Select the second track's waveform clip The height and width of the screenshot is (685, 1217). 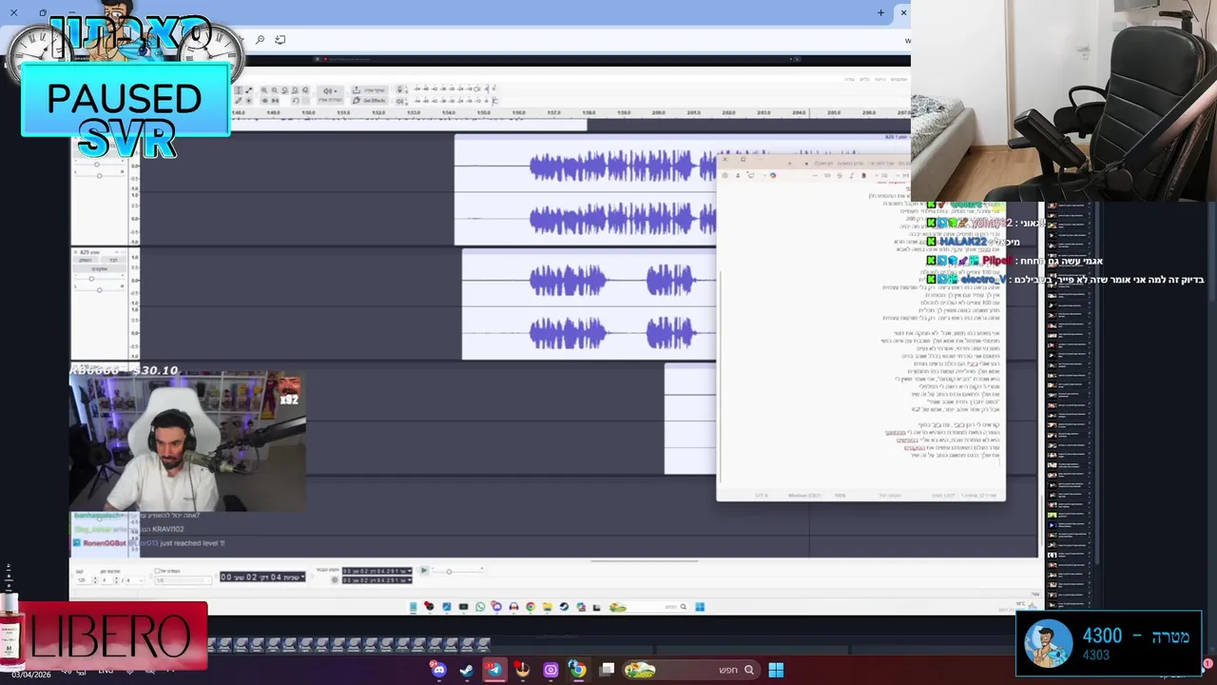coord(589,304)
